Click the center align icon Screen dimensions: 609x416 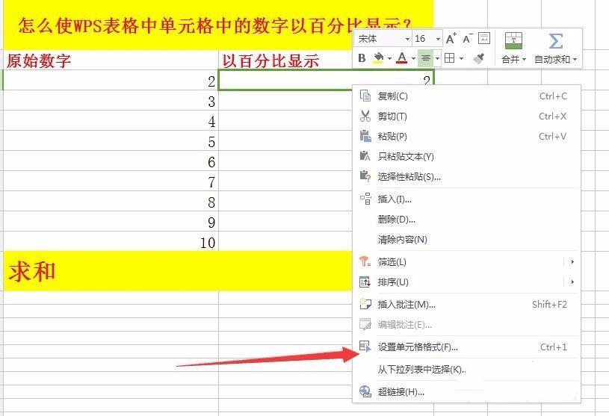pyautogui.click(x=426, y=58)
